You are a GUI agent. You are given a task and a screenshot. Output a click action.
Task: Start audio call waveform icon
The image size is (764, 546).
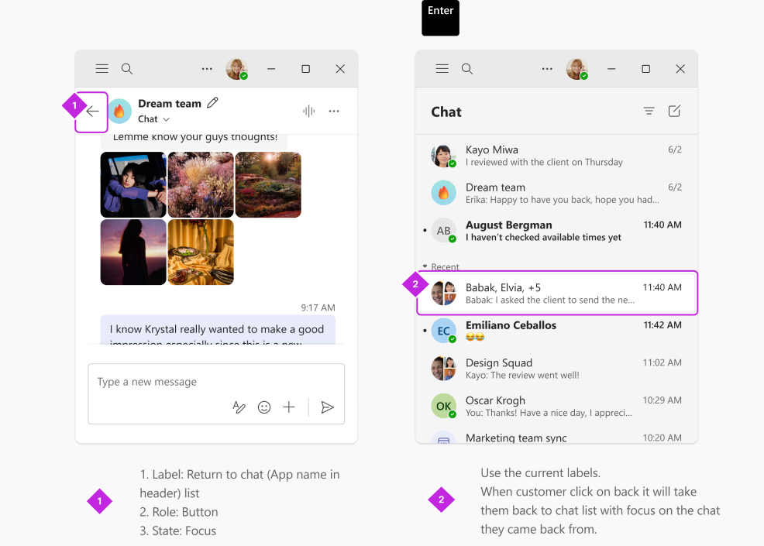(309, 111)
